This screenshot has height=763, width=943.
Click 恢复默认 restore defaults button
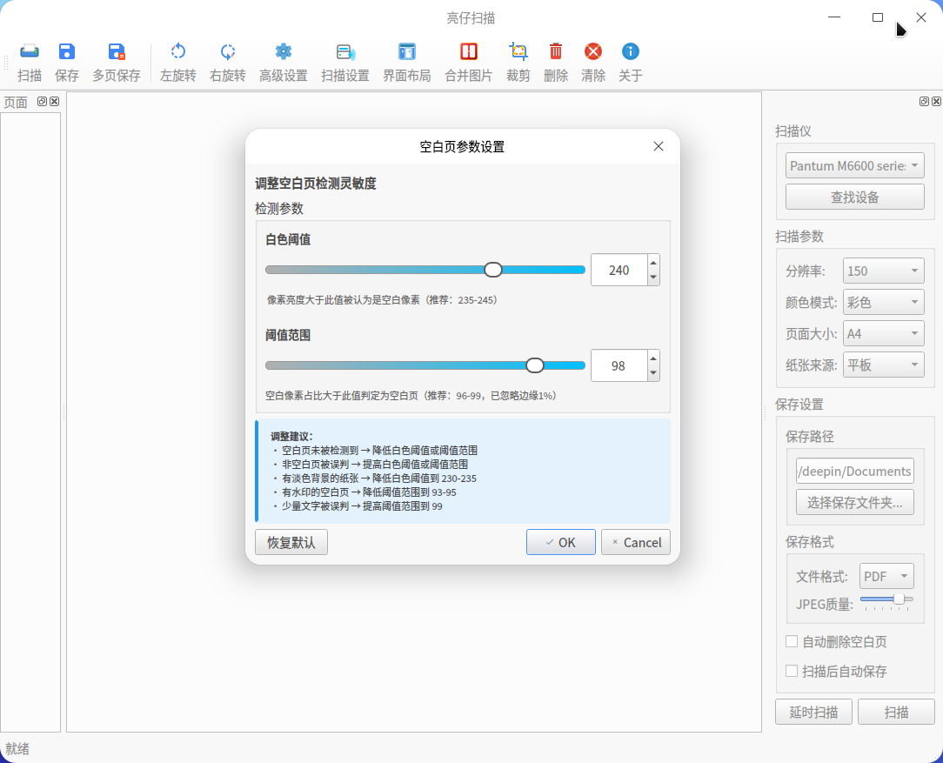coord(291,542)
